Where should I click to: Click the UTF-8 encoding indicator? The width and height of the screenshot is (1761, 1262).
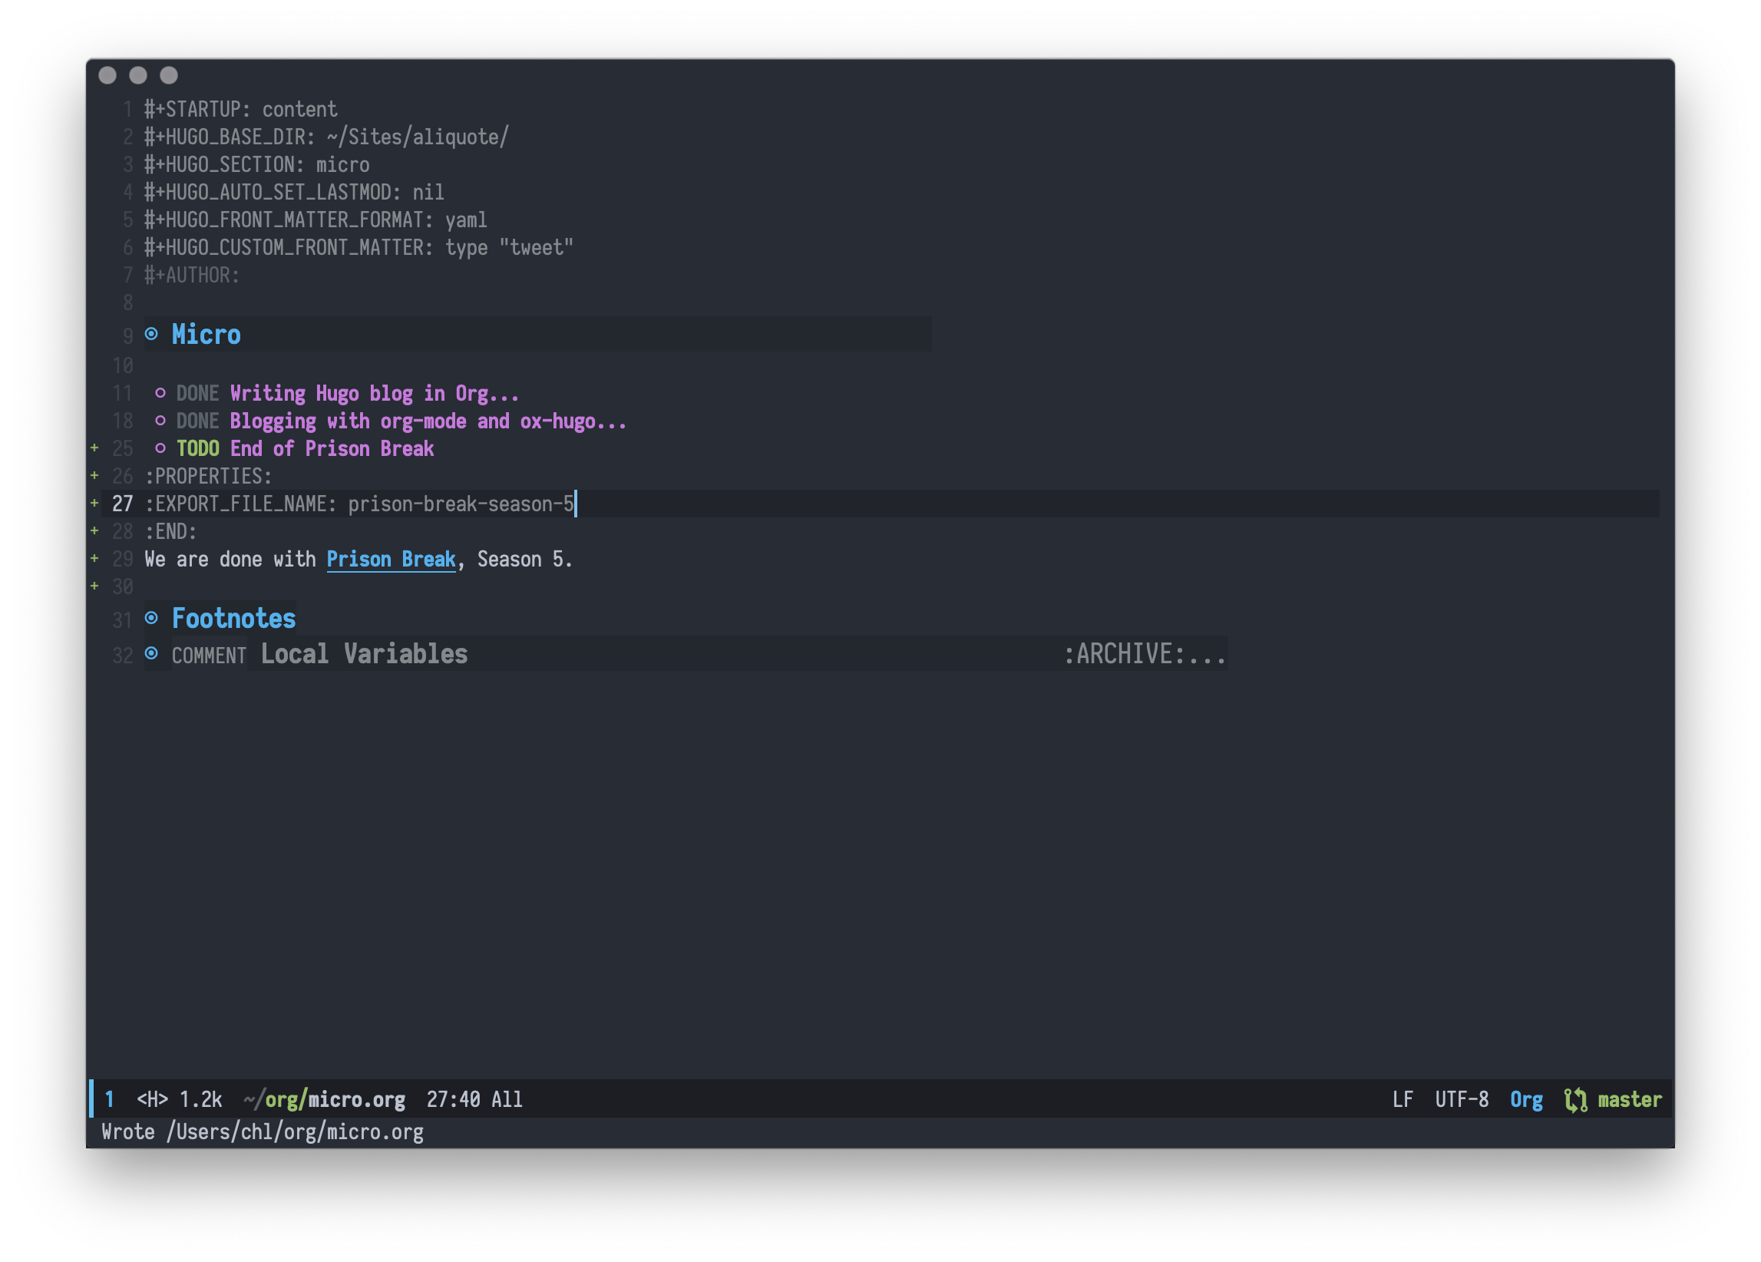(x=1462, y=1099)
